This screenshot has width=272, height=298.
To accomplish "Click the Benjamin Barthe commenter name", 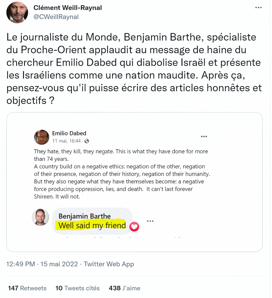I will (x=85, y=216).
